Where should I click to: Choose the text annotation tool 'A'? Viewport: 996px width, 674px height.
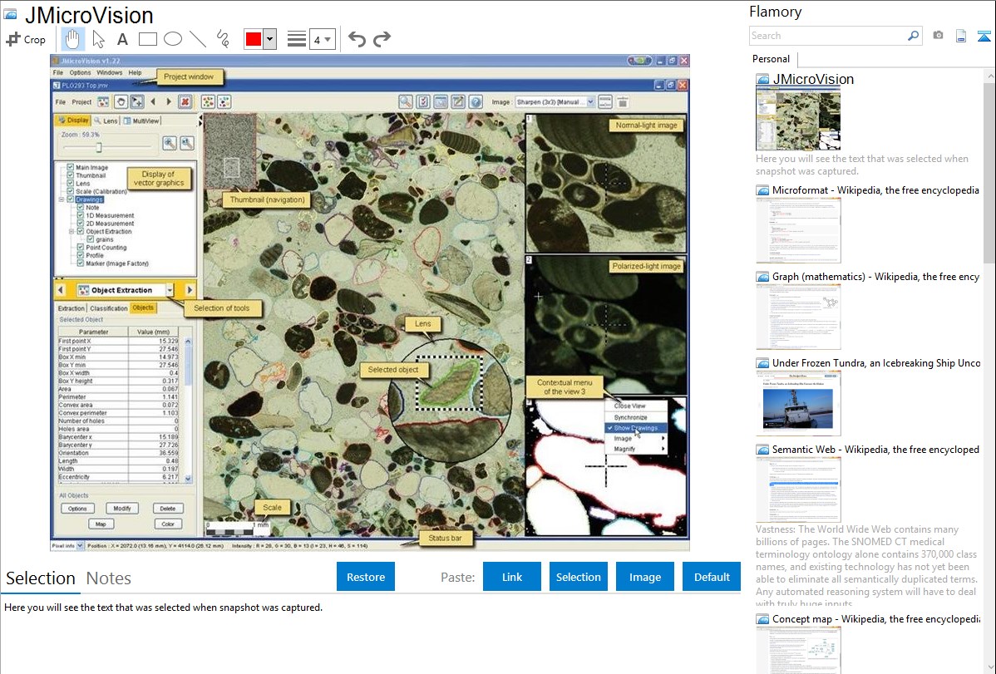pos(122,39)
